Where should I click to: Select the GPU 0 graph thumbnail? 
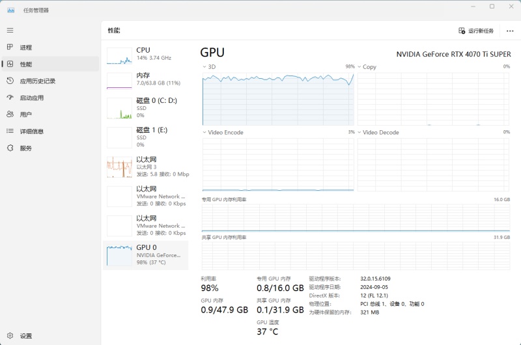tap(119, 255)
